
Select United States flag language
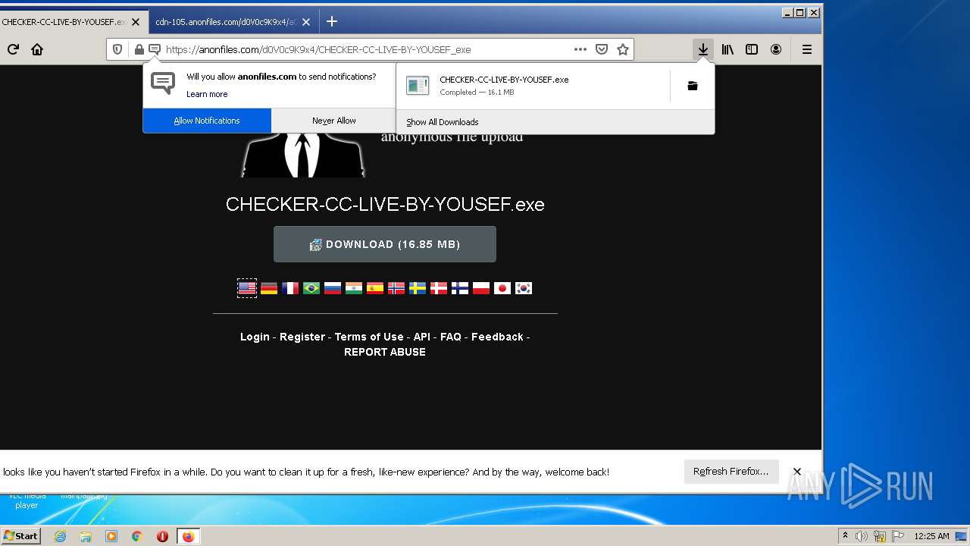247,288
